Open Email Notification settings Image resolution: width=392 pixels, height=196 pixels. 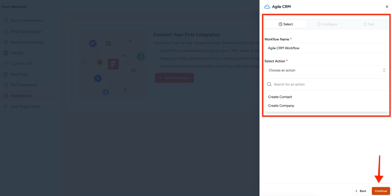[26, 32]
